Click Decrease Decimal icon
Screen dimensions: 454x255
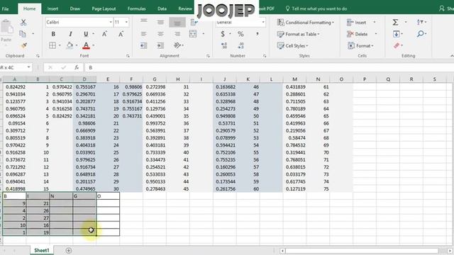(241, 45)
